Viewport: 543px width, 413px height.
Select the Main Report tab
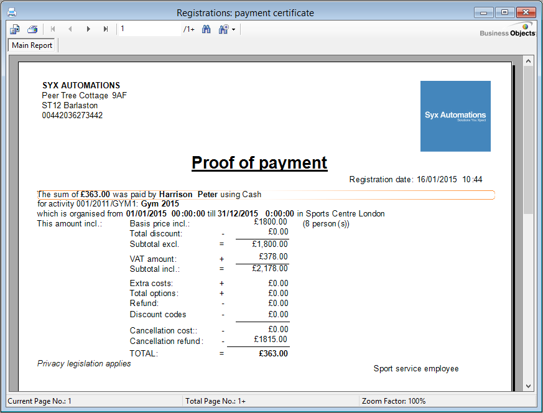pos(32,45)
